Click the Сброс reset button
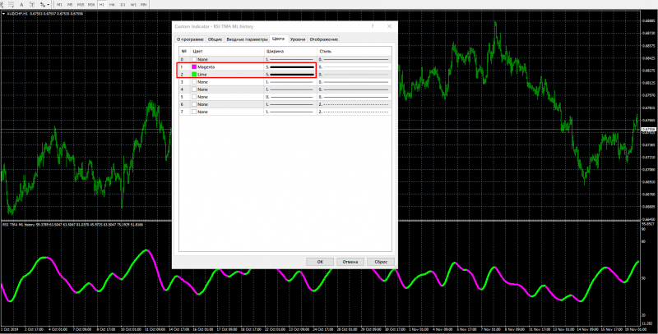 pos(381,262)
